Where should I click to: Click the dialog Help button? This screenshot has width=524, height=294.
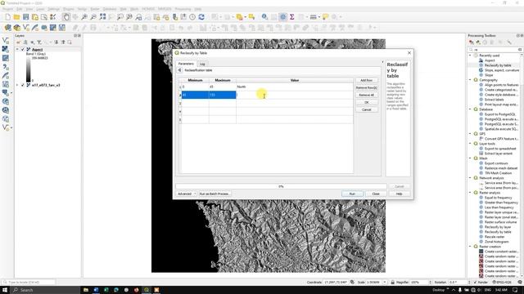coord(399,194)
